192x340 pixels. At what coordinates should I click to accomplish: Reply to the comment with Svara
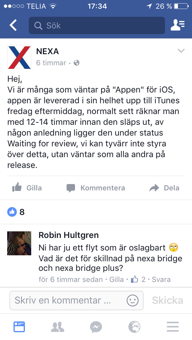pos(161,280)
